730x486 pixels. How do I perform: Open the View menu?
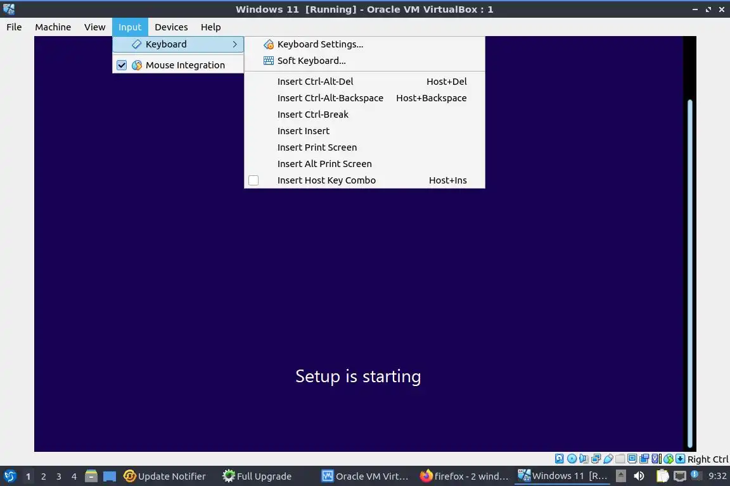tap(94, 27)
